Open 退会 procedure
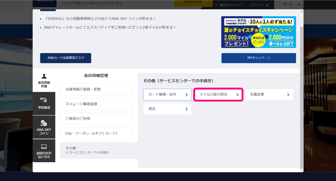336x181 pixels. 167,109
